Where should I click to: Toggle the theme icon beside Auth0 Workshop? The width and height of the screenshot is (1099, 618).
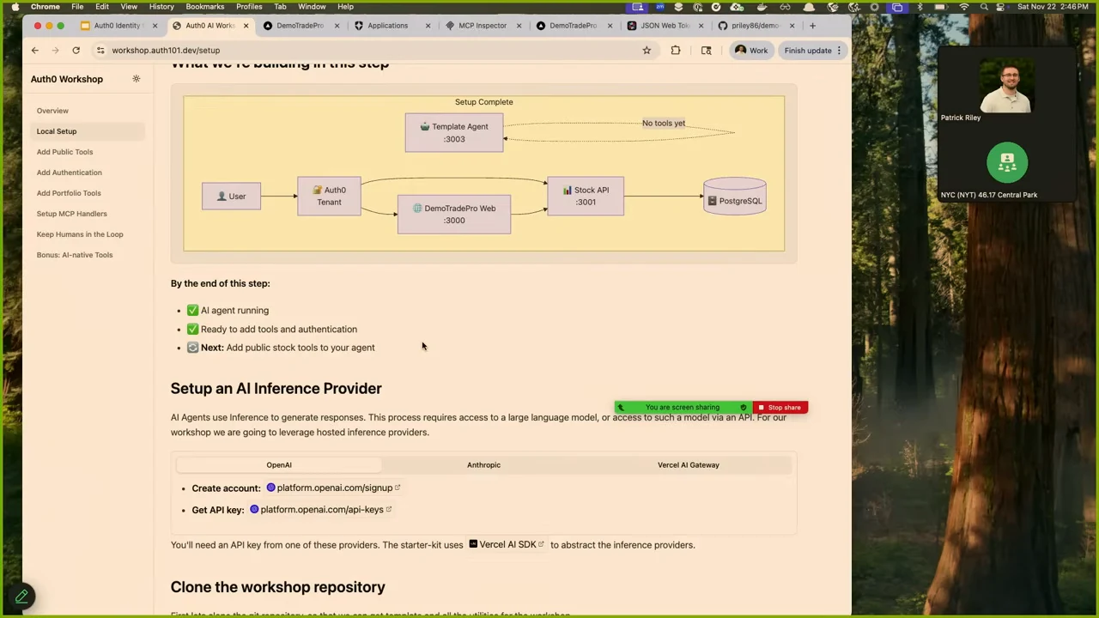tap(136, 79)
